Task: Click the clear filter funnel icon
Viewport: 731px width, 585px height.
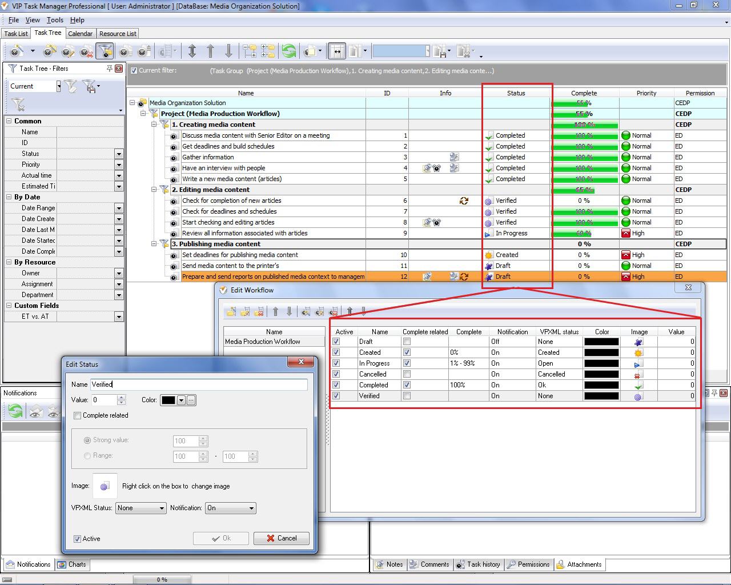Action: (x=18, y=105)
